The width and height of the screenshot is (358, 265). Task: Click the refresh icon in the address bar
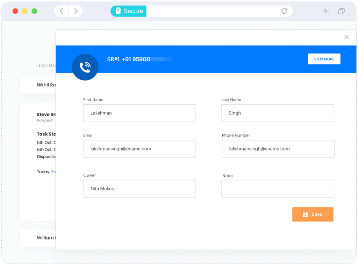[x=284, y=11]
